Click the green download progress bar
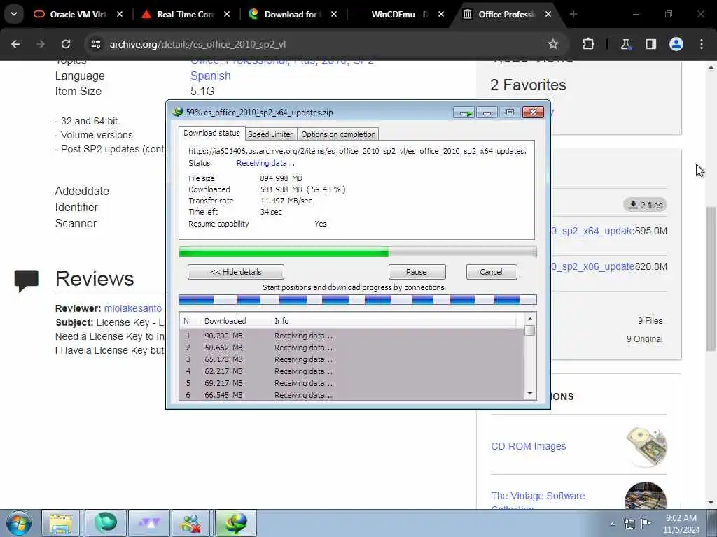Screen dimensions: 717x537 point(358,252)
